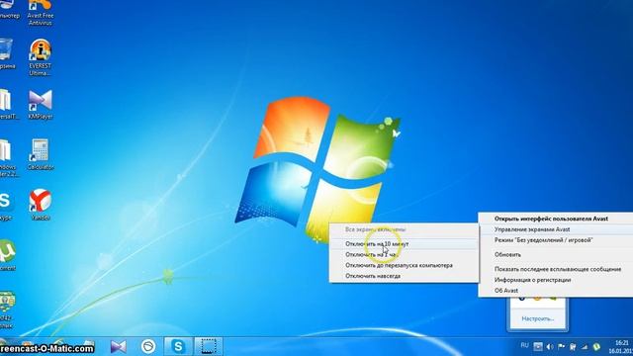This screenshot has width=633, height=356.
Task: Select the Recycle Bin desktop icon
Action: point(6,53)
